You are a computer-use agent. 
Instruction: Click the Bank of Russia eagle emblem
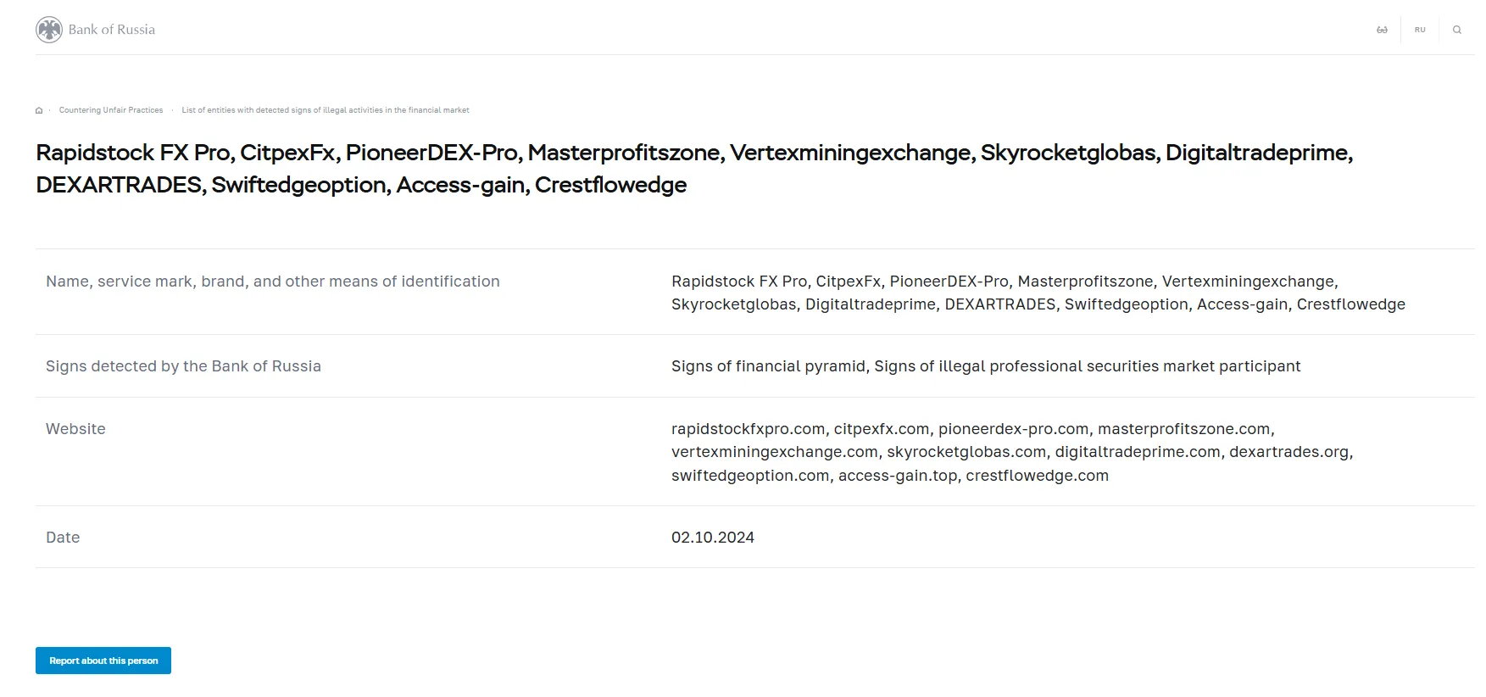[49, 30]
